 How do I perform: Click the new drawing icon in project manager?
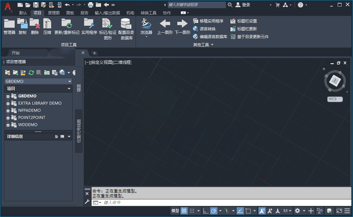(x=23, y=72)
